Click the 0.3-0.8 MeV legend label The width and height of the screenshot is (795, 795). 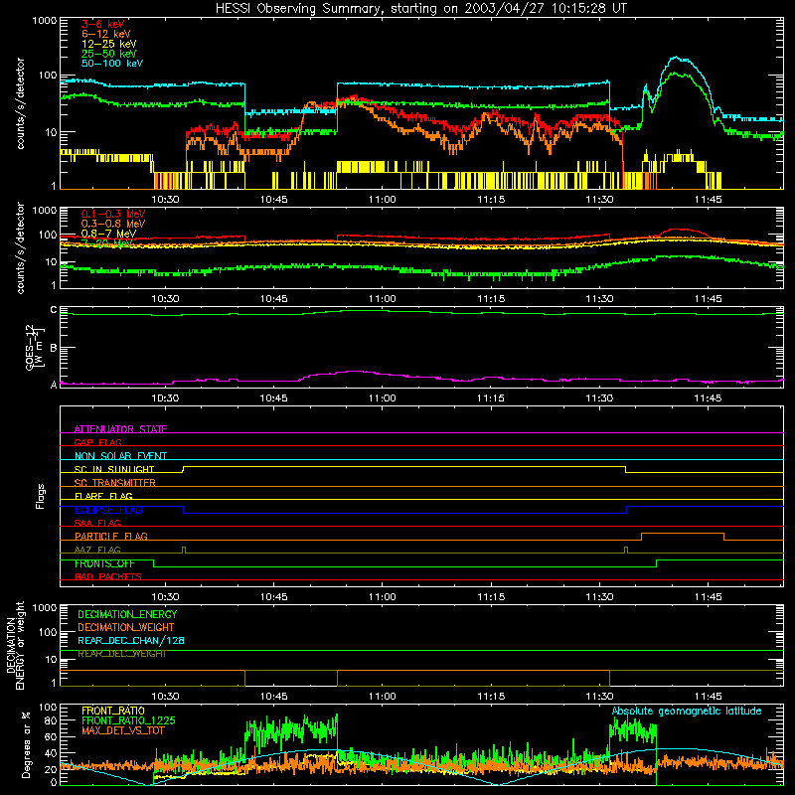click(x=113, y=224)
